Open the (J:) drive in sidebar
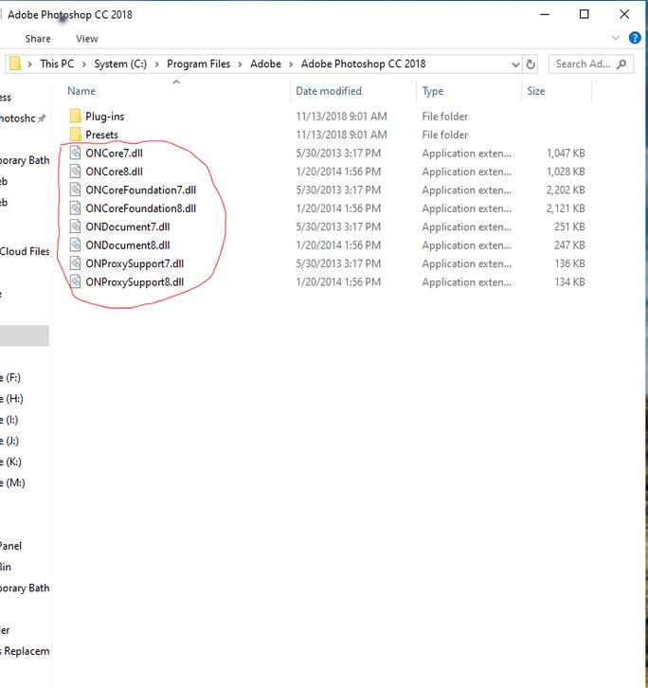This screenshot has width=648, height=688. 9,441
